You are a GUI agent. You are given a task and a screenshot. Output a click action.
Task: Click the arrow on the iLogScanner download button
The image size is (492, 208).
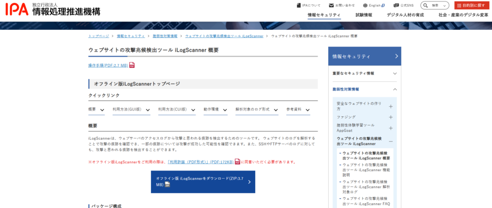coord(249,182)
